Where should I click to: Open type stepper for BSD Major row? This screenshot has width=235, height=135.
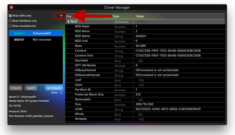[x=133, y=27]
